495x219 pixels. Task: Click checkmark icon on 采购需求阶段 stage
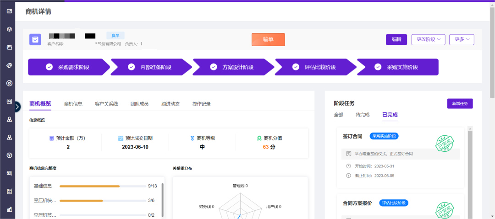click(x=49, y=67)
